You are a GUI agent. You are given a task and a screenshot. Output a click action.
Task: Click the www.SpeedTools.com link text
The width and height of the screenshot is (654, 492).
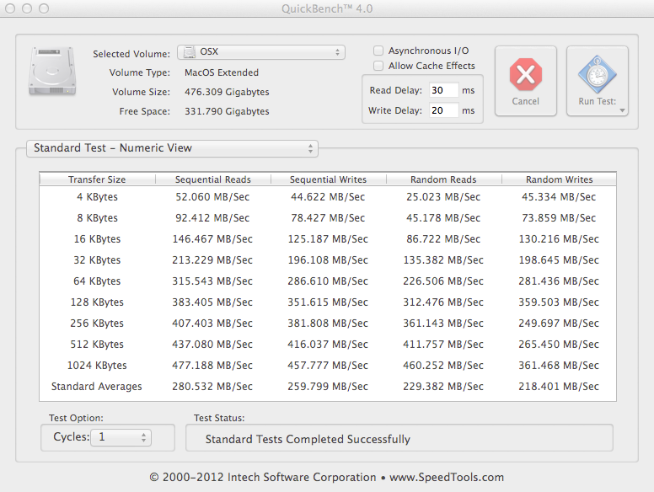[447, 477]
